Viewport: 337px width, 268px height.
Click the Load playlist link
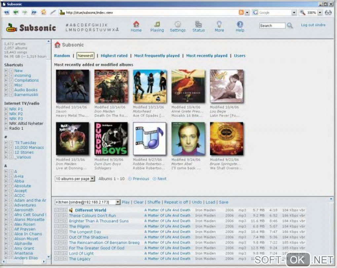(x=210, y=202)
